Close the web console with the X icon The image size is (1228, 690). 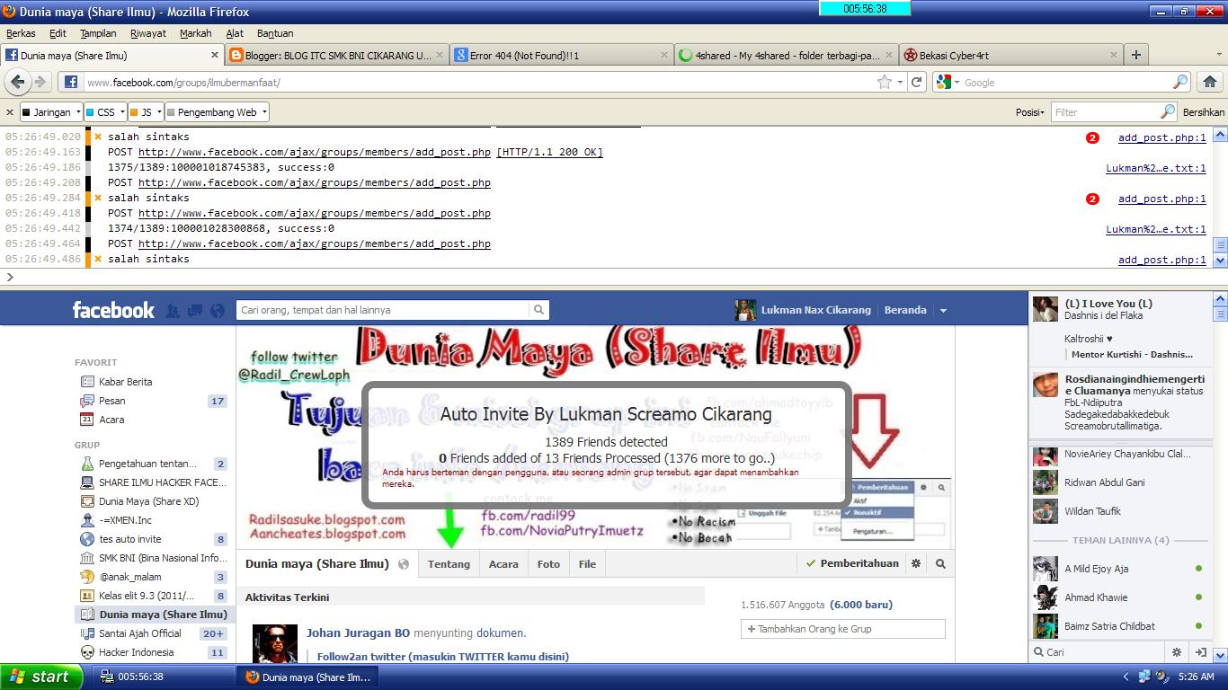coord(10,112)
